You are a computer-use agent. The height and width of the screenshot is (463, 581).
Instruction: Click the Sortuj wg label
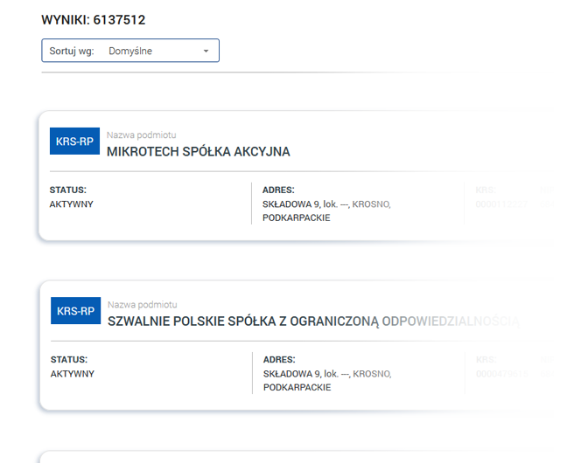pyautogui.click(x=72, y=51)
